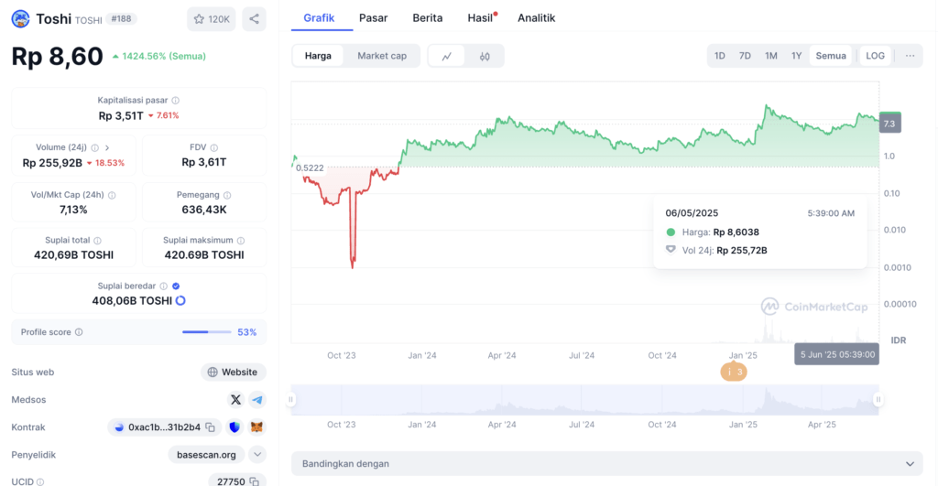Set chart range to 7D
The height and width of the screenshot is (486, 938).
coord(745,56)
